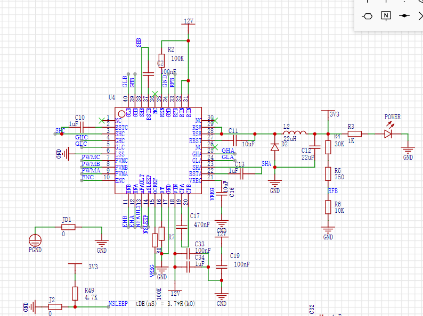Select resistor R3 1K
This screenshot has width=423, height=316.
click(x=354, y=134)
